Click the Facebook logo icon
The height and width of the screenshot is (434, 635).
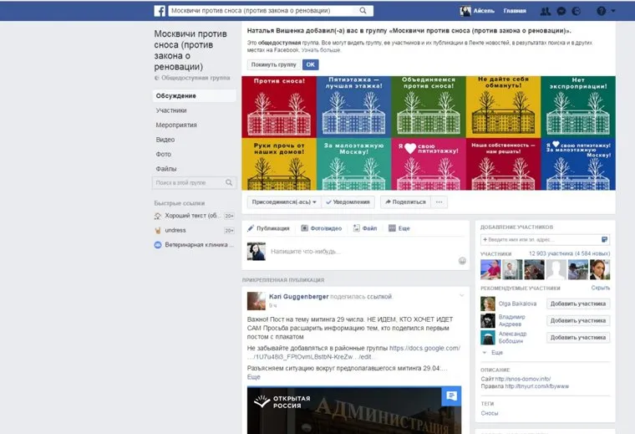(160, 11)
